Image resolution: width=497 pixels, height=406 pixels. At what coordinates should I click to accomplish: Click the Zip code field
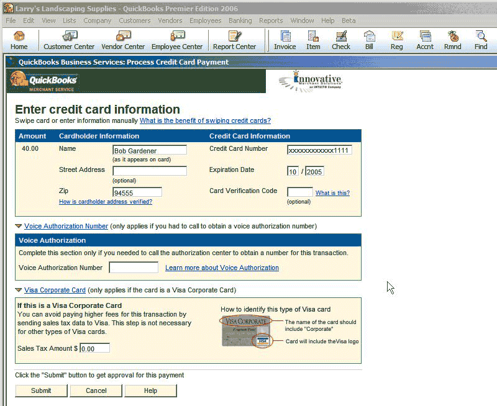pos(137,192)
